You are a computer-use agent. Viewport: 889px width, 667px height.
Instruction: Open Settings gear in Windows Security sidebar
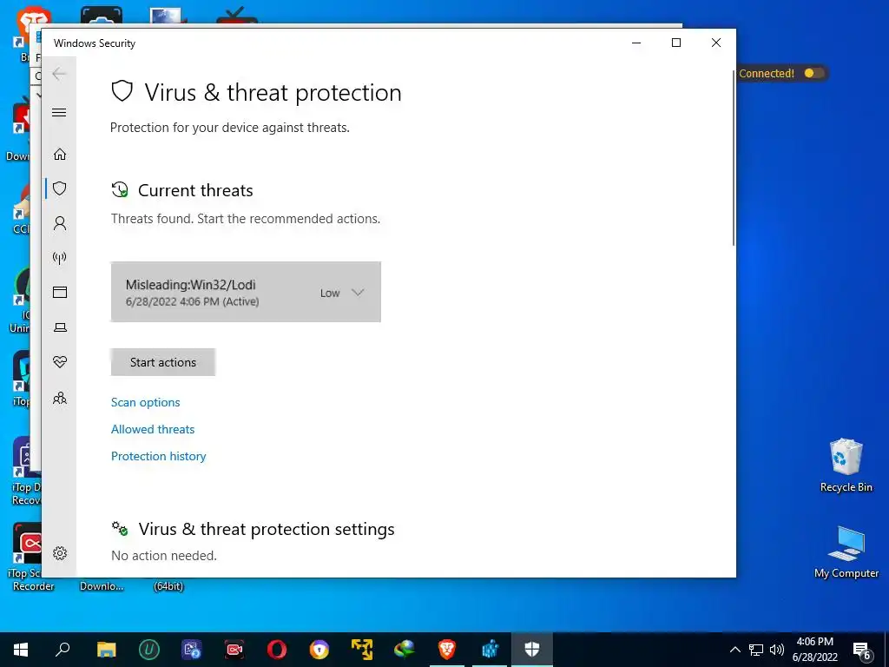[60, 553]
